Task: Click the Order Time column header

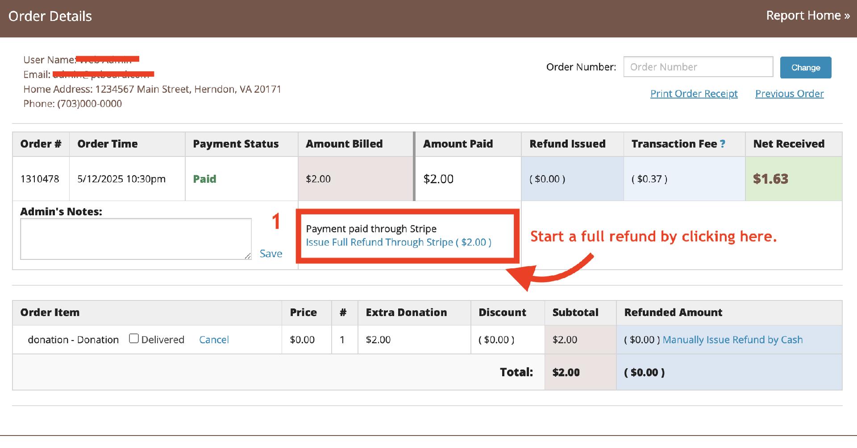Action: (x=108, y=144)
